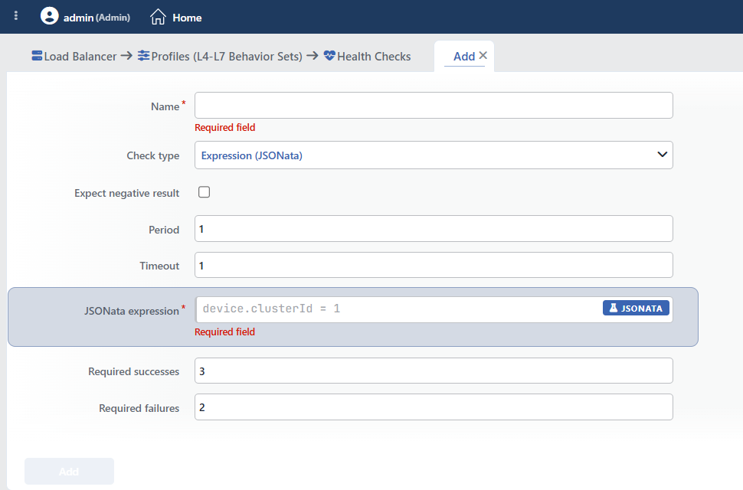Toggle Expect negative result checkbox
This screenshot has height=490, width=743.
pyautogui.click(x=205, y=191)
